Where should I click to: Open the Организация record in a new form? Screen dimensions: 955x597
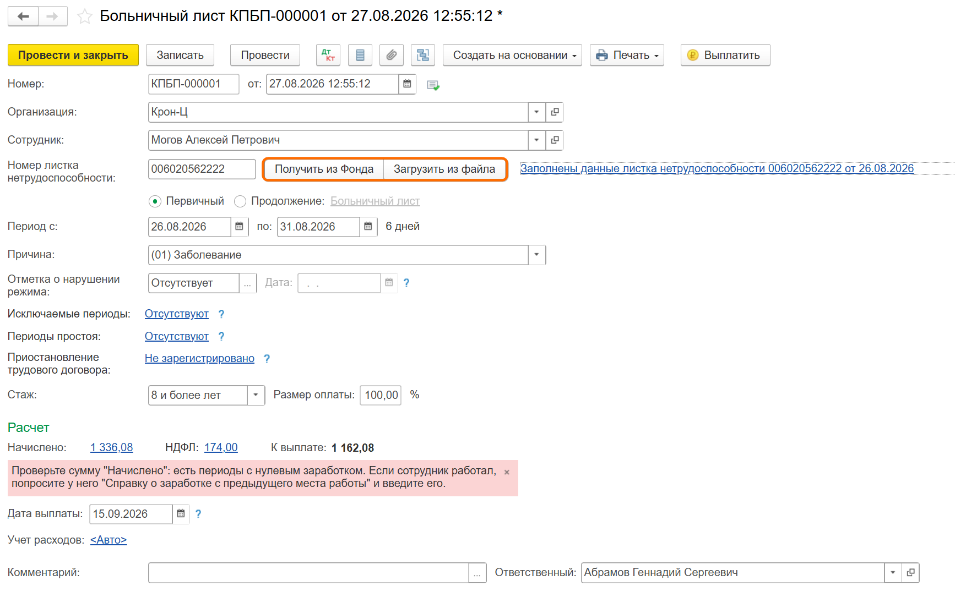point(555,112)
